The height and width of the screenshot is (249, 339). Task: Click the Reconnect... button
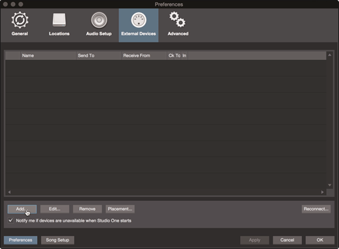(316, 209)
